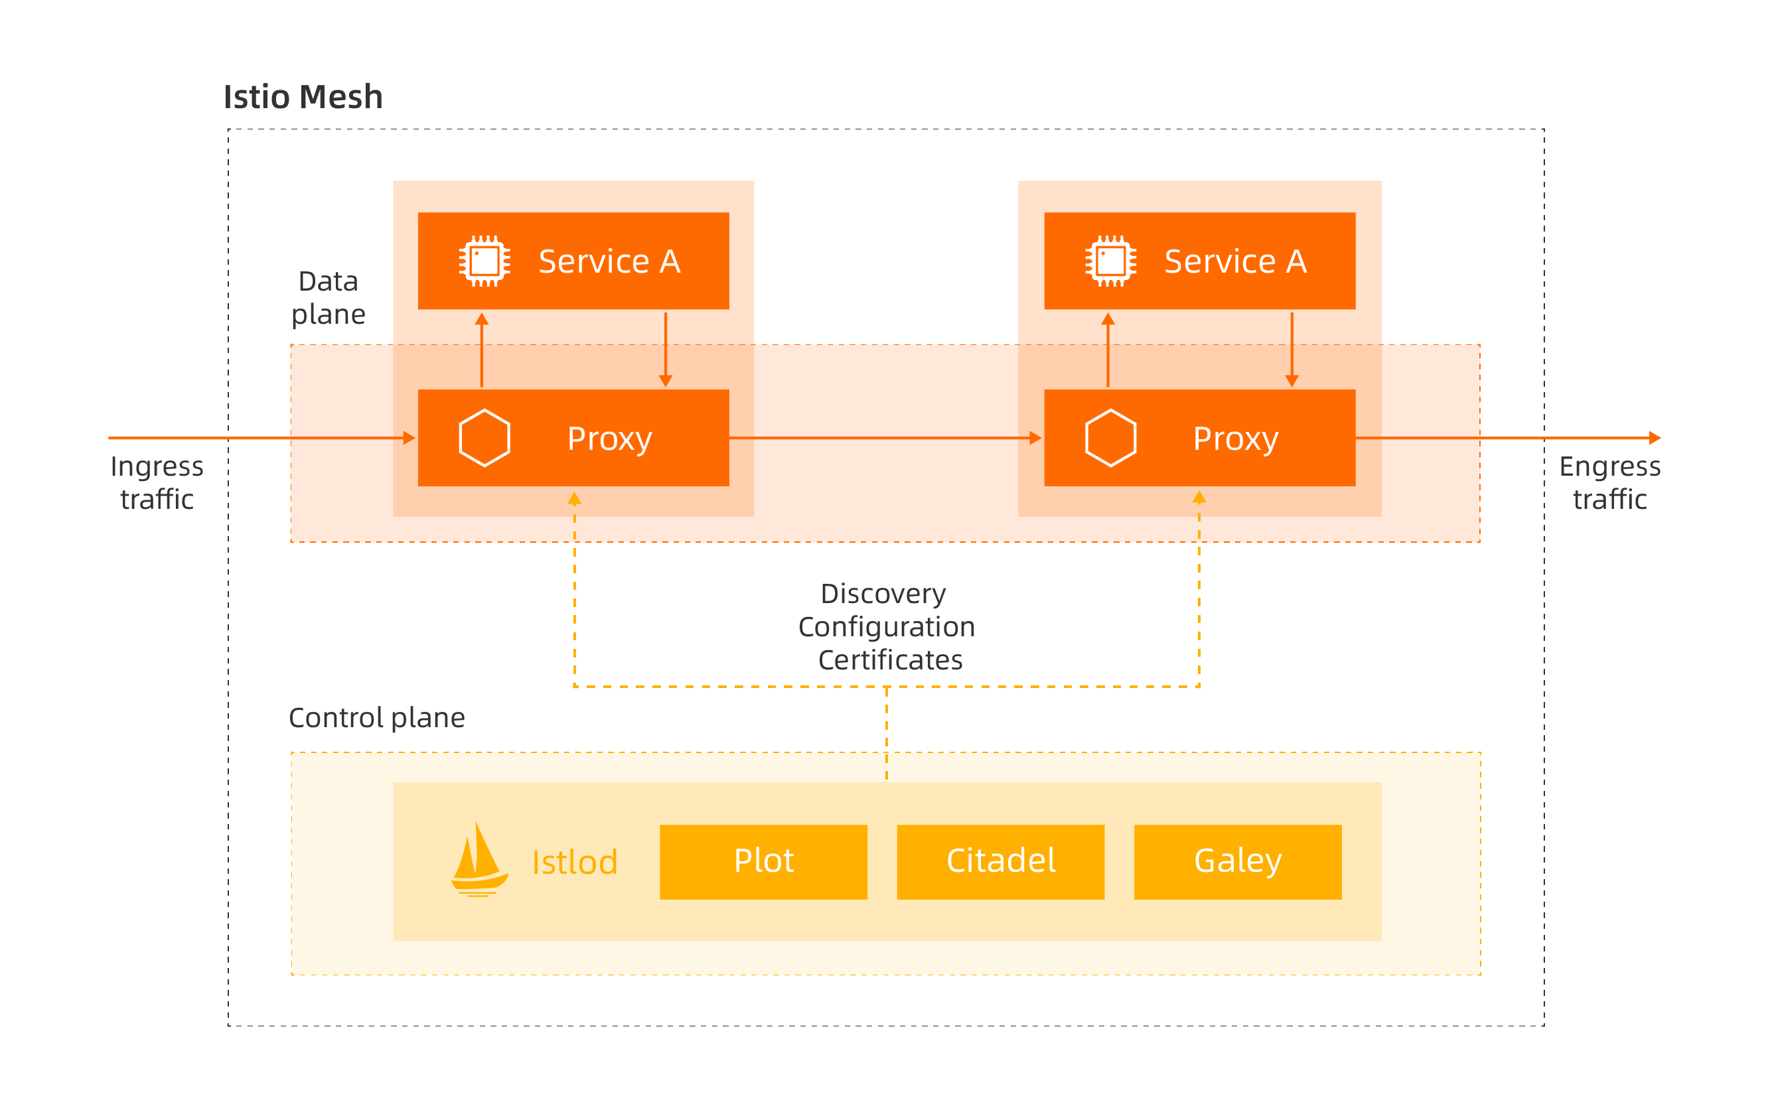1770x1106 pixels.
Task: Select the Citadel component box
Action: tap(1000, 862)
